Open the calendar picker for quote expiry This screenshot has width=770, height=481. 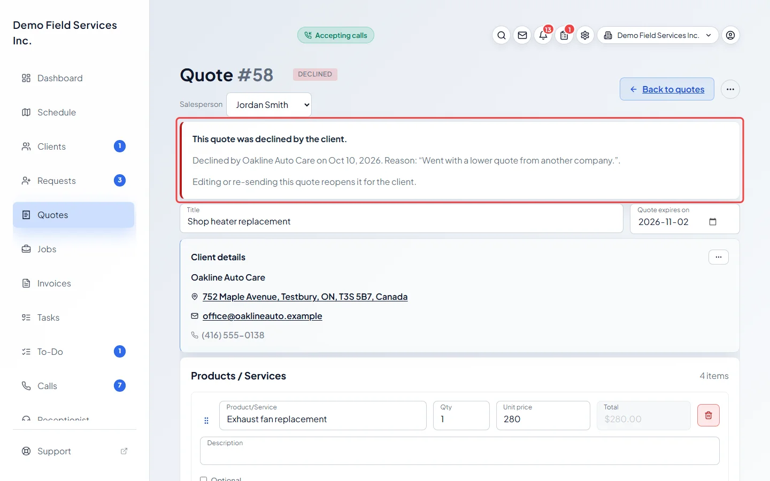pos(713,222)
